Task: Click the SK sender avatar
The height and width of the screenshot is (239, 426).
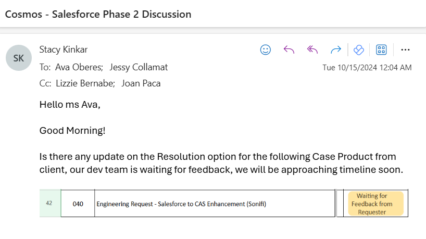Action: coord(19,58)
